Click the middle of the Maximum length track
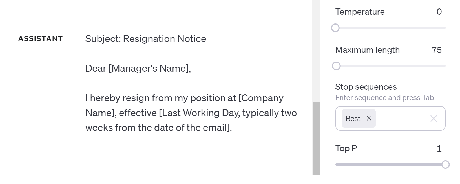 [x=390, y=66]
